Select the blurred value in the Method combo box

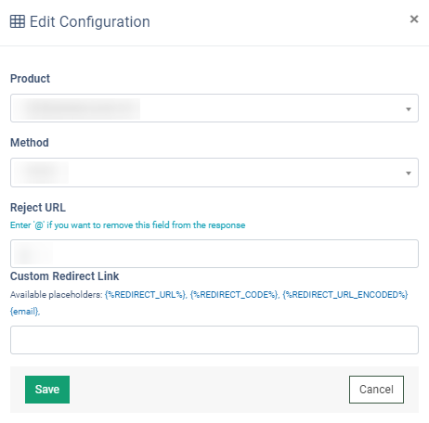(42, 173)
